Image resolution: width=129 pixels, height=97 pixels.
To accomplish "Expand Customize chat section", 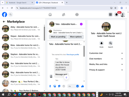I will coord(106,53).
